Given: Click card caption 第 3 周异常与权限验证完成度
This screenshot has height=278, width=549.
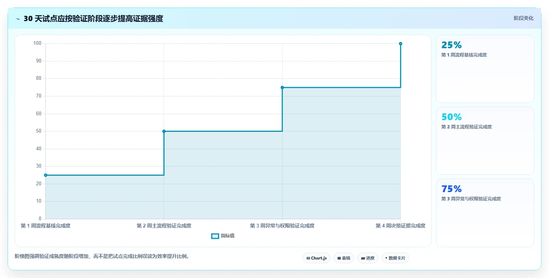Looking at the screenshot, I should tap(471, 199).
